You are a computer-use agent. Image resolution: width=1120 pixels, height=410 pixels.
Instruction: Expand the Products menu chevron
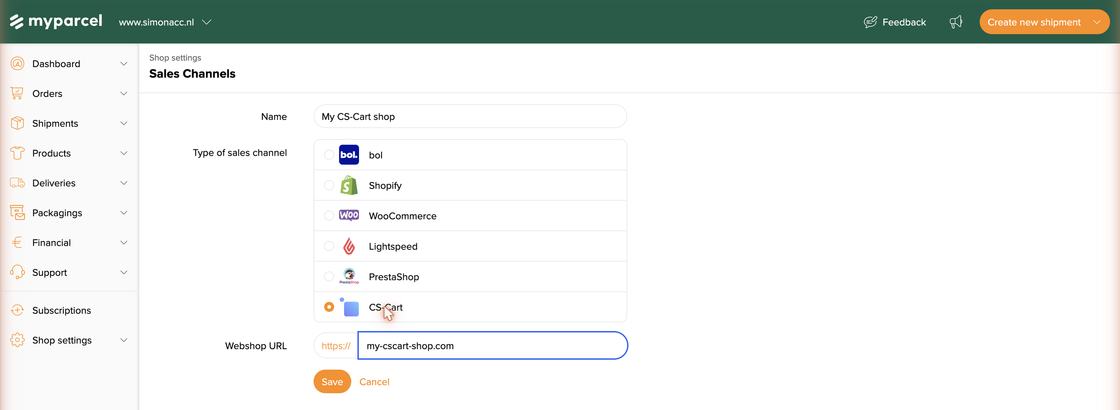tap(124, 153)
